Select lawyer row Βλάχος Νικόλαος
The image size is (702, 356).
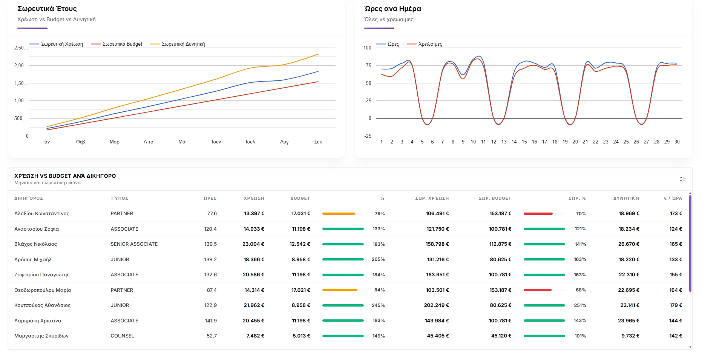348,244
